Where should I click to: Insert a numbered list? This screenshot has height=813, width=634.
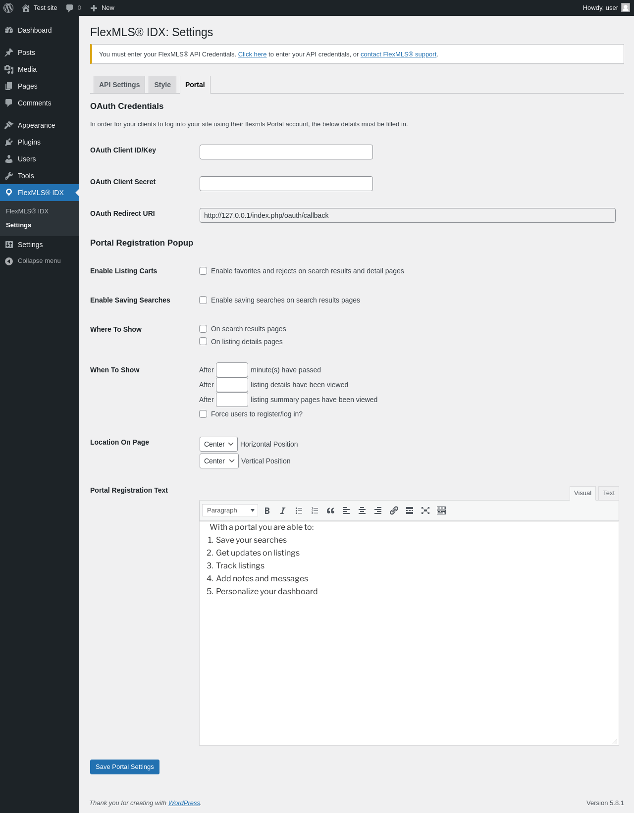tap(315, 510)
